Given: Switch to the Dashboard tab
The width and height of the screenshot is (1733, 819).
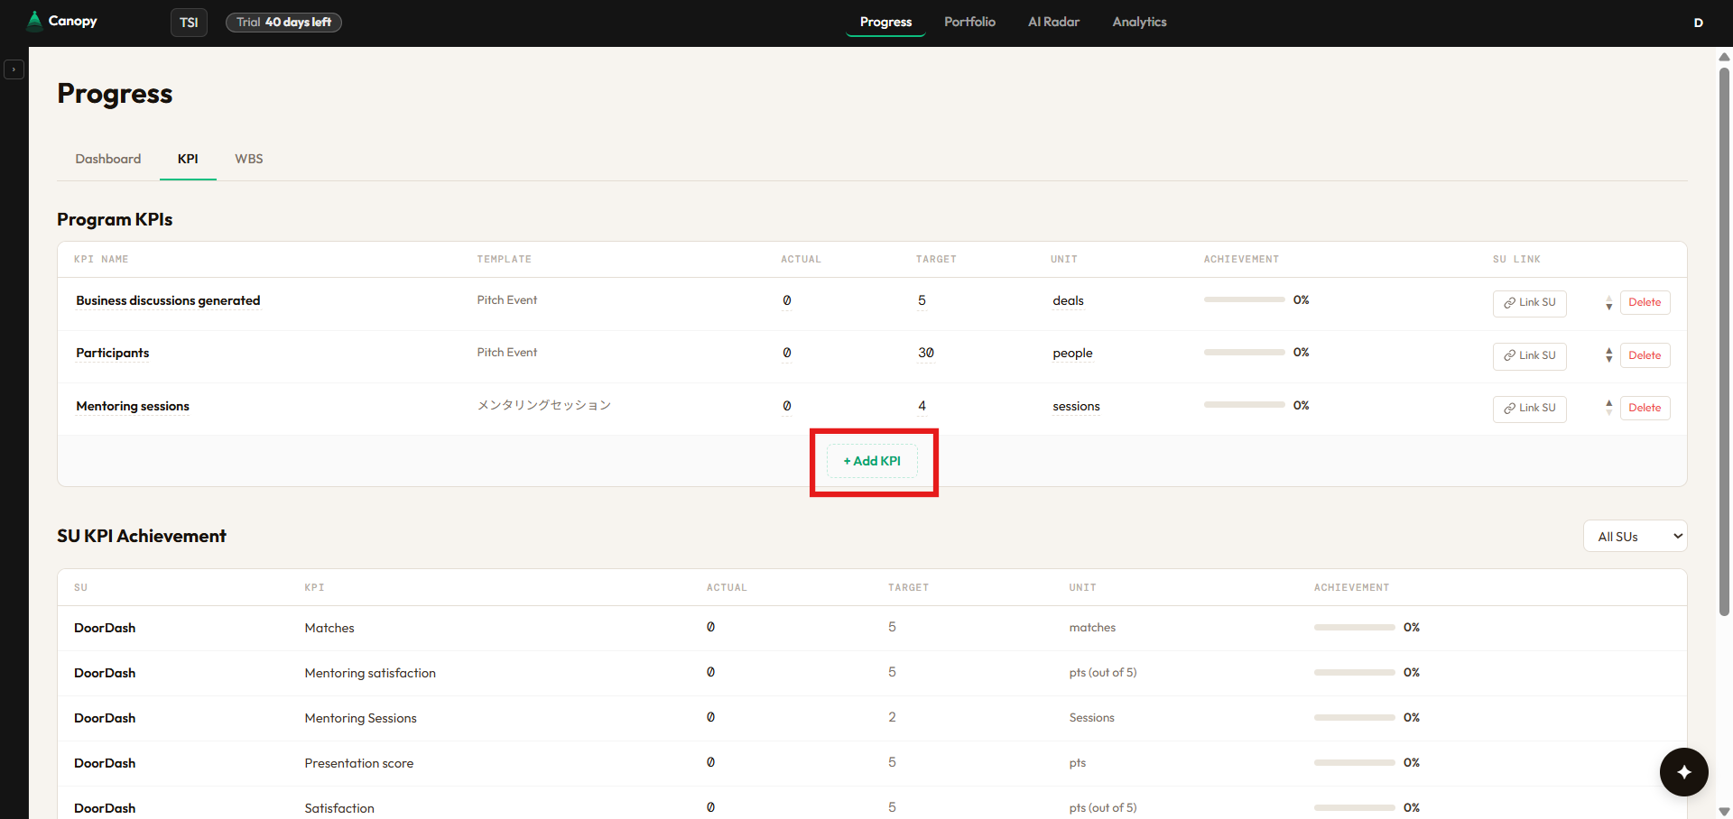Looking at the screenshot, I should coord(108,159).
